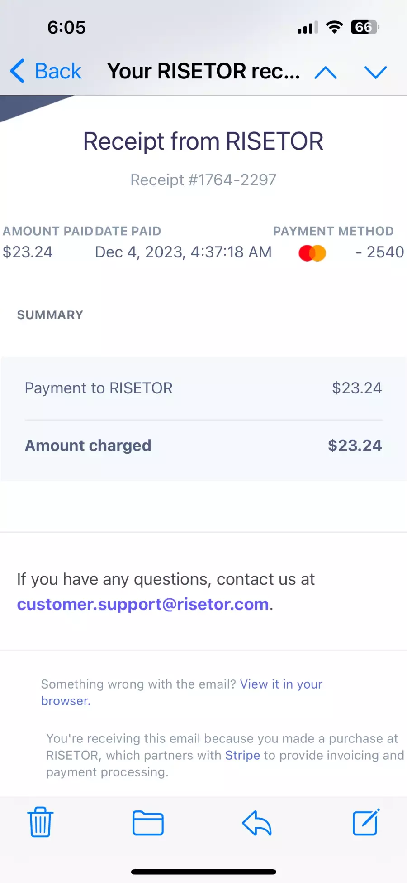The width and height of the screenshot is (407, 883).
Task: Open the Stripe link
Action: pos(243,755)
